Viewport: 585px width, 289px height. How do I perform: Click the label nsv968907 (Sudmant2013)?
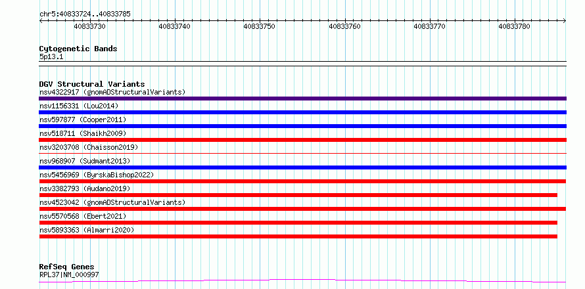(x=85, y=161)
